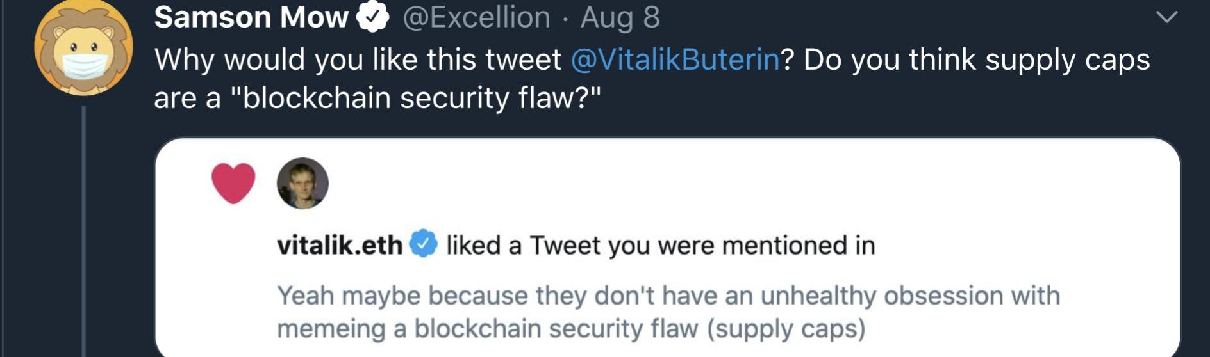The image size is (1210, 357).
Task: Click line "memeing a blockchain security flaw"
Action: point(570,328)
